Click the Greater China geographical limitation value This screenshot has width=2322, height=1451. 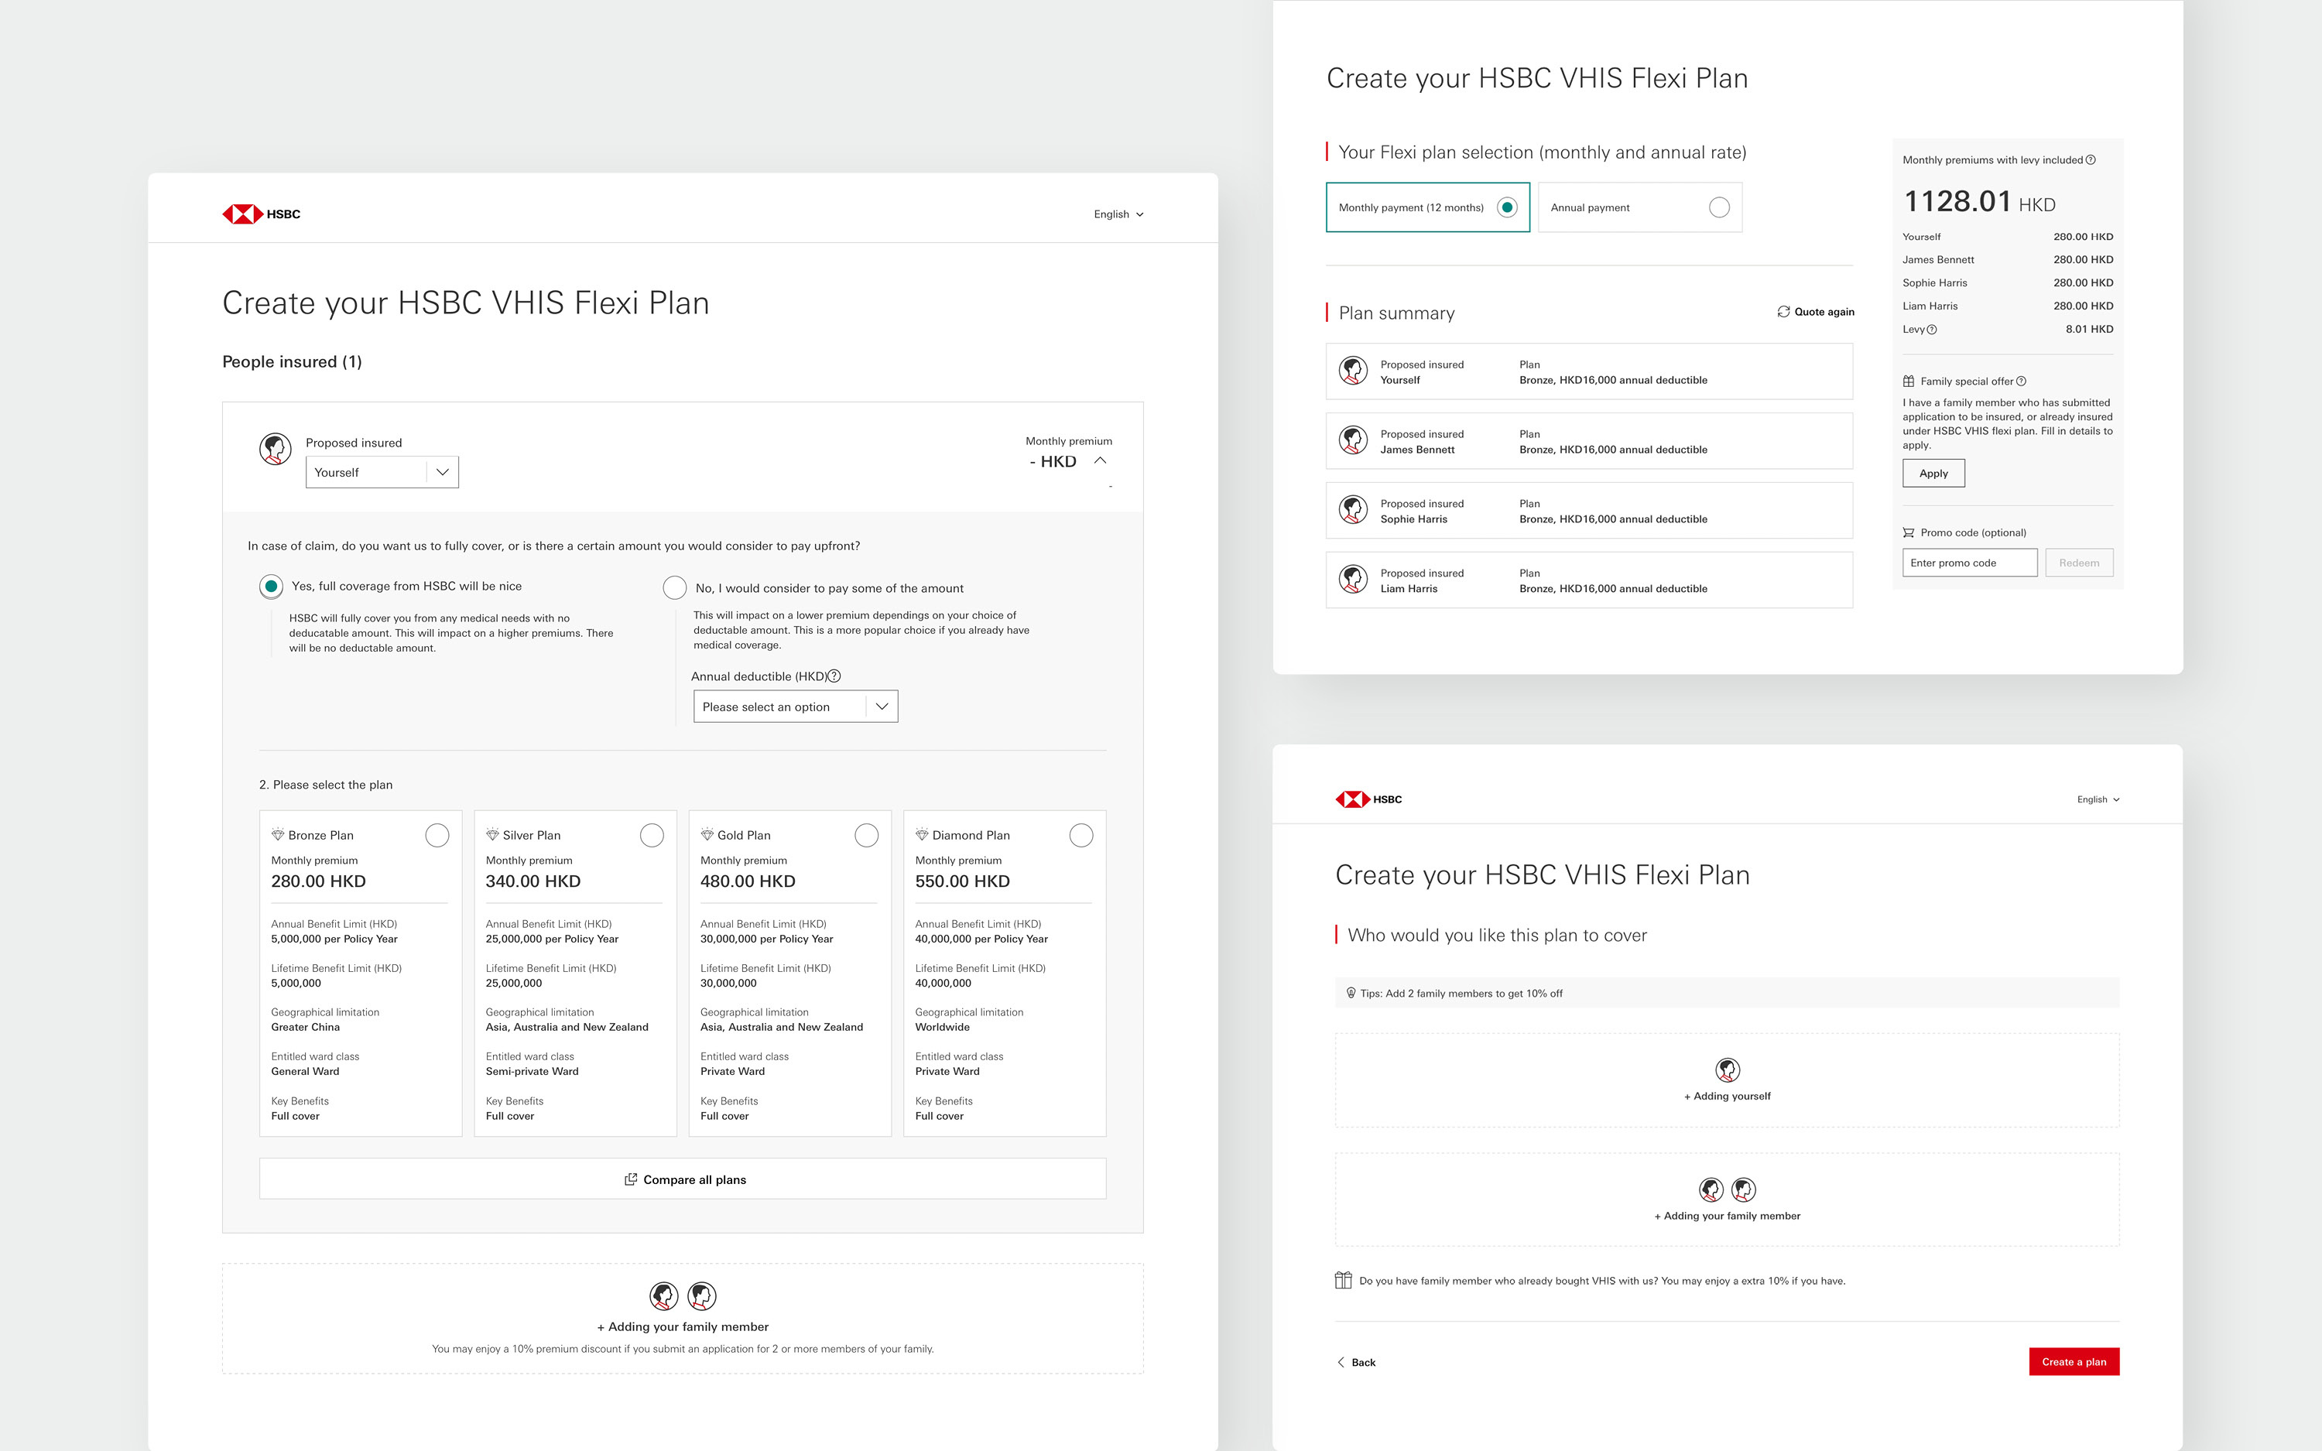(305, 1027)
